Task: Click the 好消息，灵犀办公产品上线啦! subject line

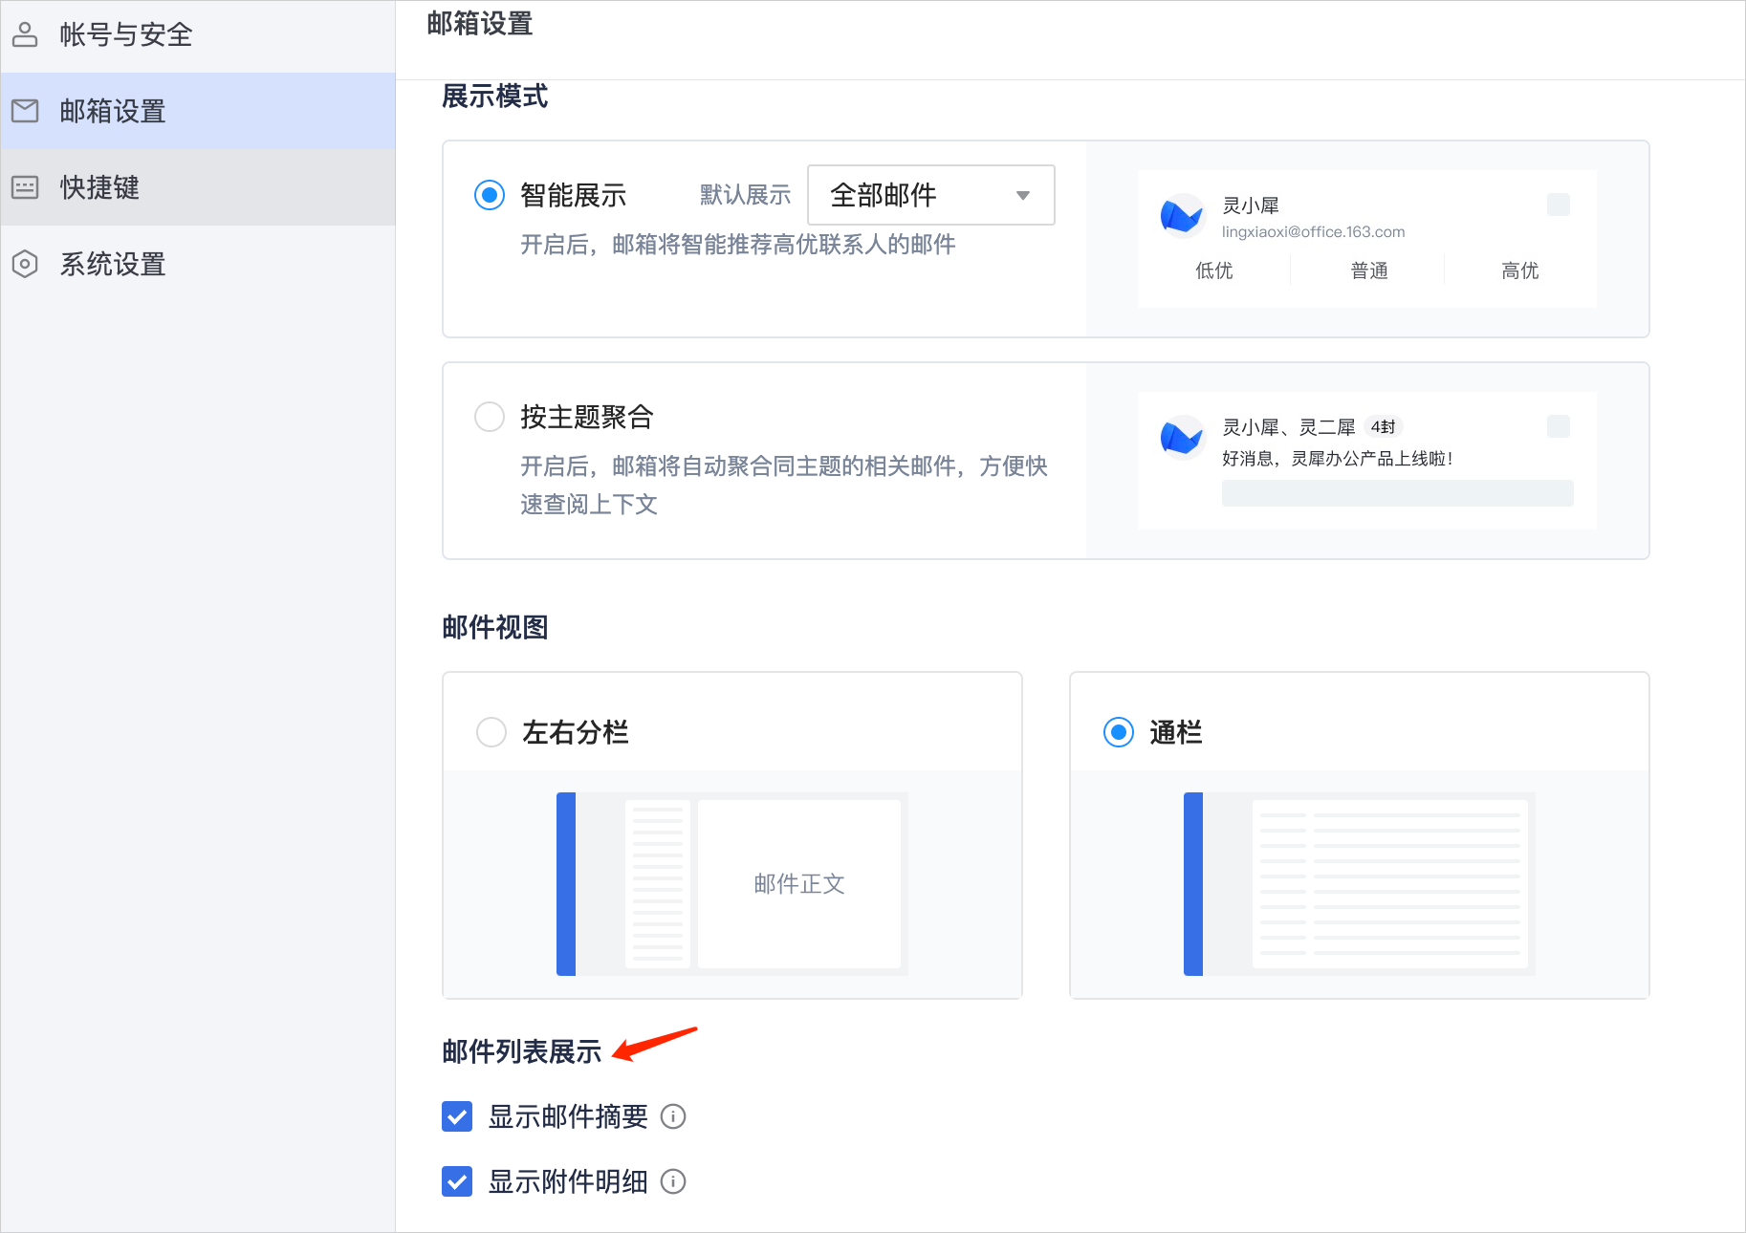Action: [x=1338, y=459]
